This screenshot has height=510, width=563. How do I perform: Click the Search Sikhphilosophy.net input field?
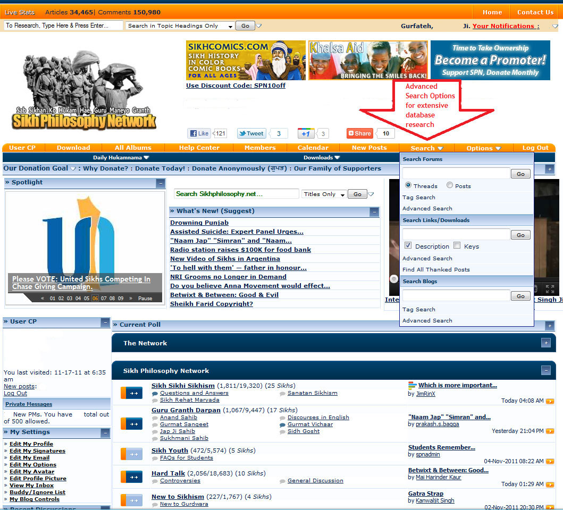[236, 194]
